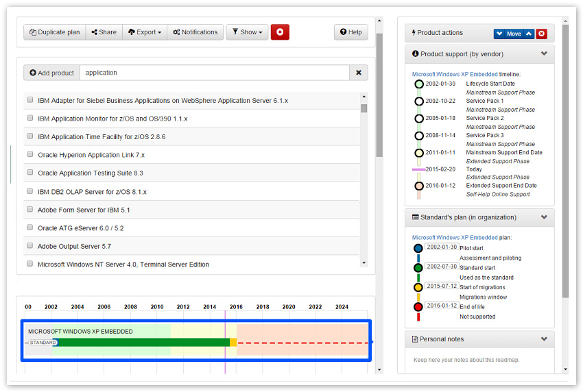Check IBM DB2 OLAP Server for z/OS
This screenshot has width=583, height=392.
click(x=30, y=191)
